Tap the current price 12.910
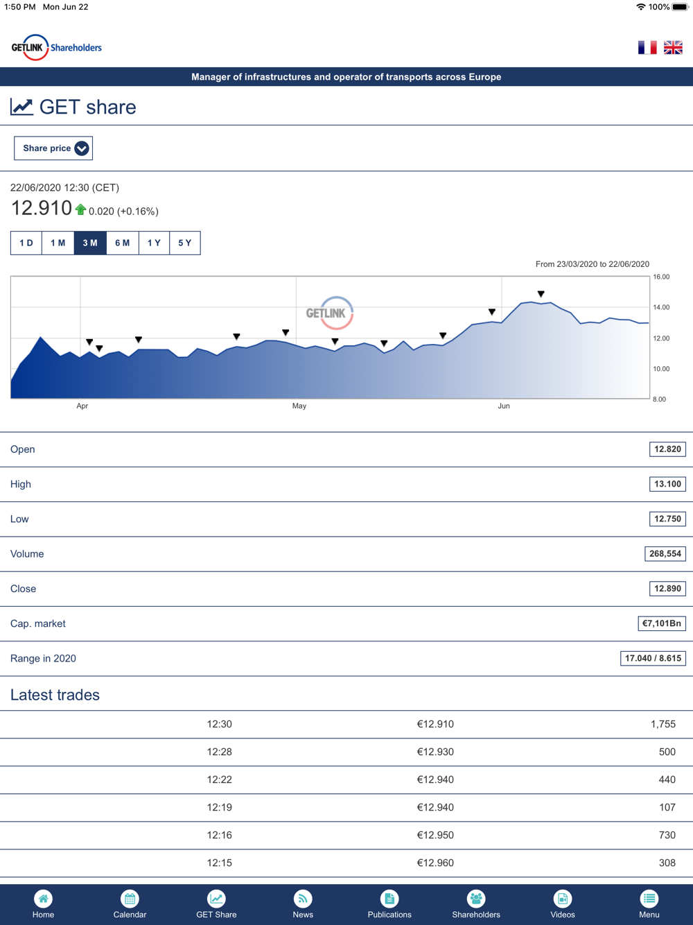Screen dimensions: 693x925 (41, 208)
